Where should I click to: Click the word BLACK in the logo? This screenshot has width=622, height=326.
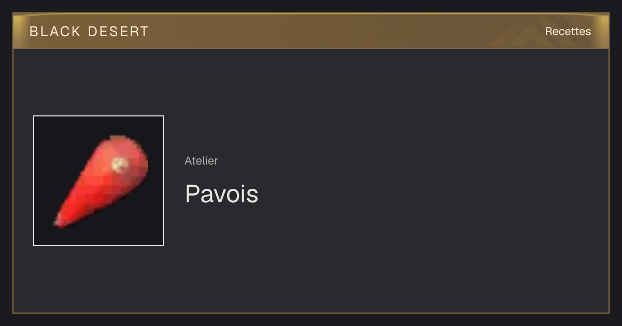tap(55, 32)
